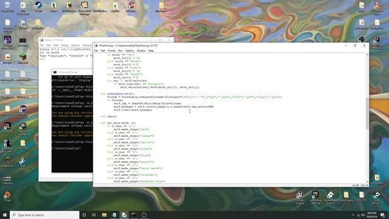The image size is (389, 219).
Task: Click the 'def get_keys(self, e):' line
Action: click(x=119, y=123)
